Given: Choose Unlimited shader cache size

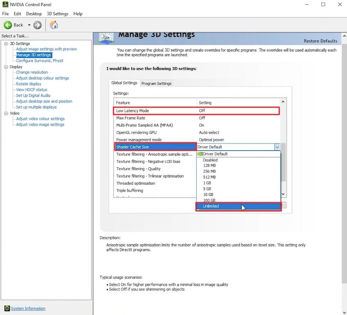Looking at the screenshot, I should pyautogui.click(x=238, y=206).
